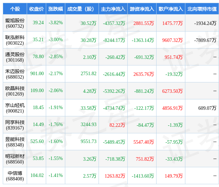The width and height of the screenshot is (219, 187).
Task: Click the 涨跌幅 column header
Action: tap(56, 9)
